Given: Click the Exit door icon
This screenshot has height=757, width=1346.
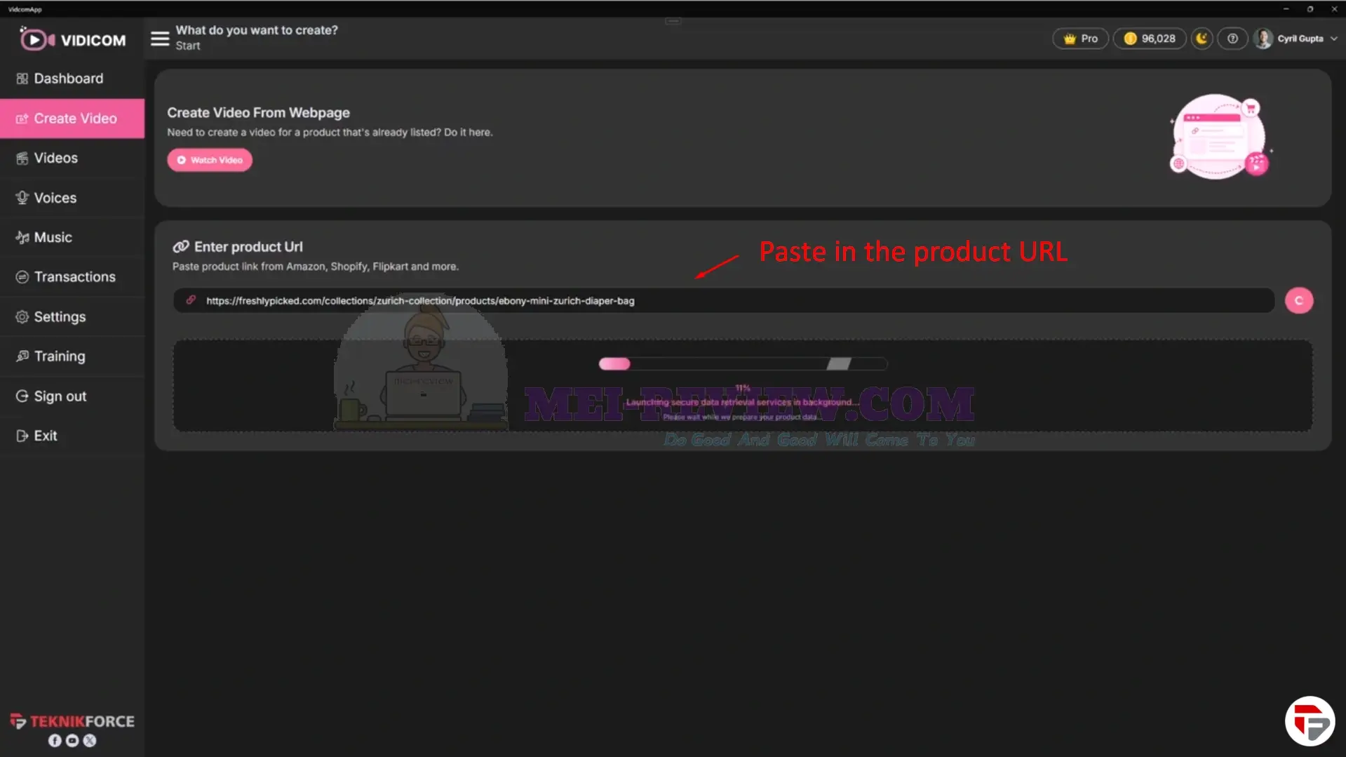Looking at the screenshot, I should (22, 436).
